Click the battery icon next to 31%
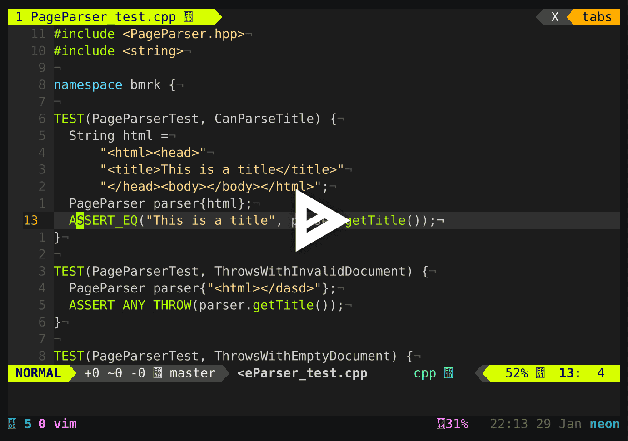This screenshot has height=441, width=628. (x=440, y=423)
